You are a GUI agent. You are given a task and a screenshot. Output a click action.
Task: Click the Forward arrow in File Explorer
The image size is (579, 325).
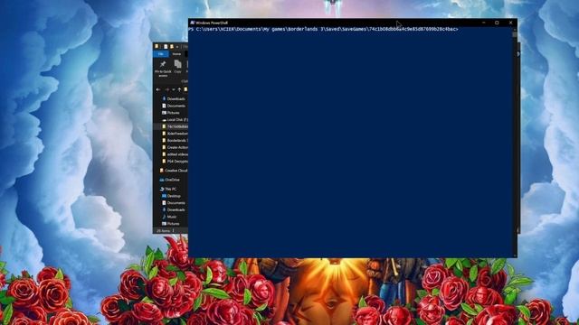coord(166,89)
